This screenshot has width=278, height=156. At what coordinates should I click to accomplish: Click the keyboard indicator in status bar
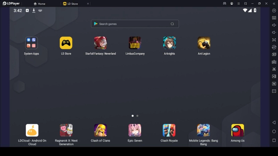(40, 11)
